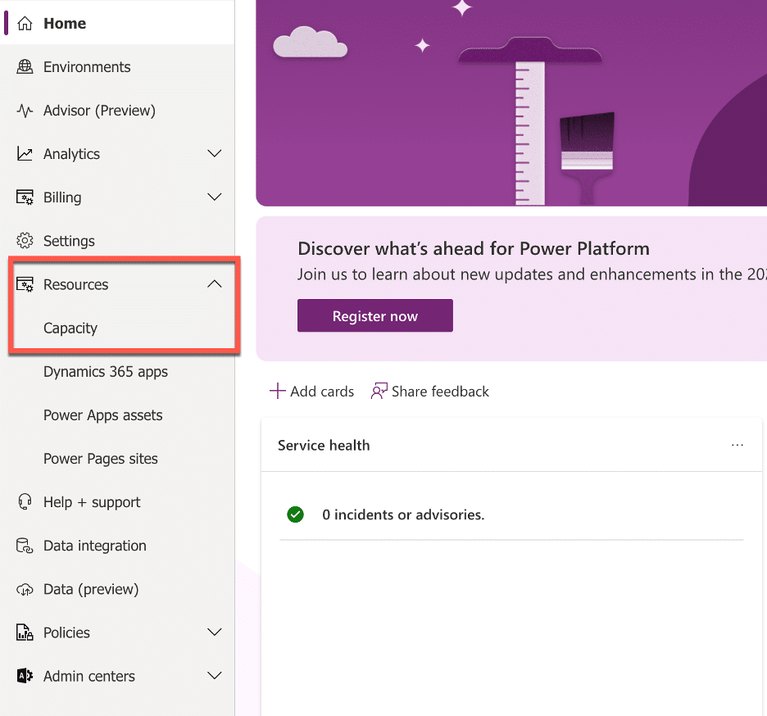
Task: Click the Advisor pulse icon
Action: click(x=25, y=111)
